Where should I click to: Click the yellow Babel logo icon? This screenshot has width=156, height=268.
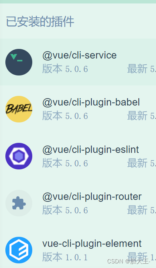[19, 109]
